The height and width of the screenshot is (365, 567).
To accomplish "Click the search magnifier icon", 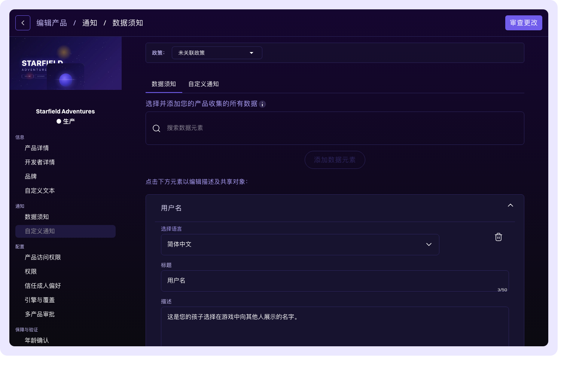I will coord(156,128).
